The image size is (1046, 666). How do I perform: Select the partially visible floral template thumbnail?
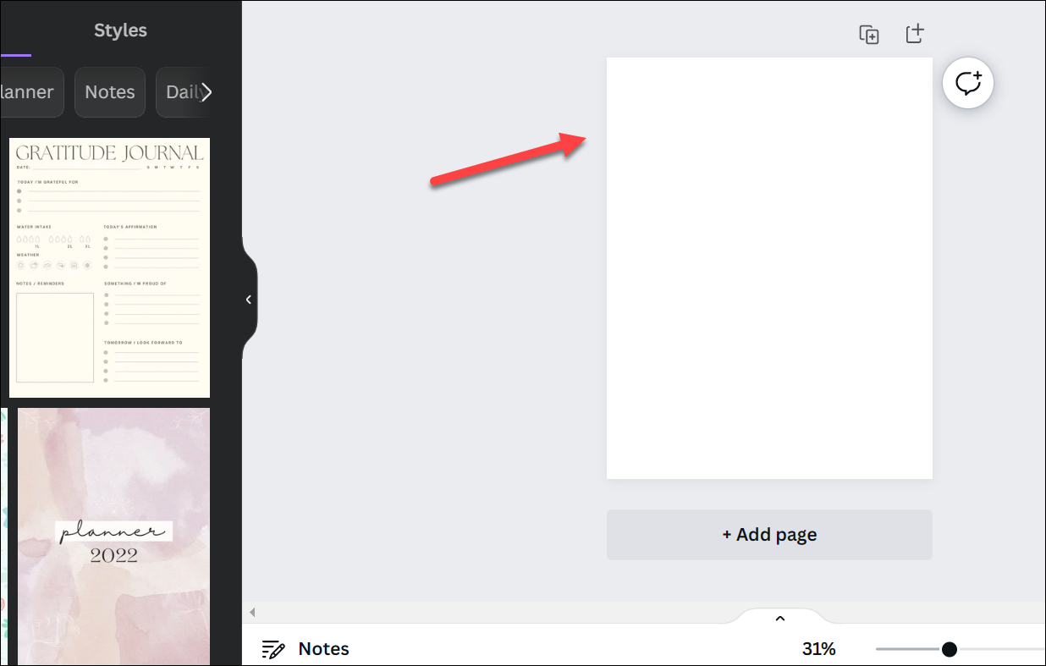pos(3,537)
